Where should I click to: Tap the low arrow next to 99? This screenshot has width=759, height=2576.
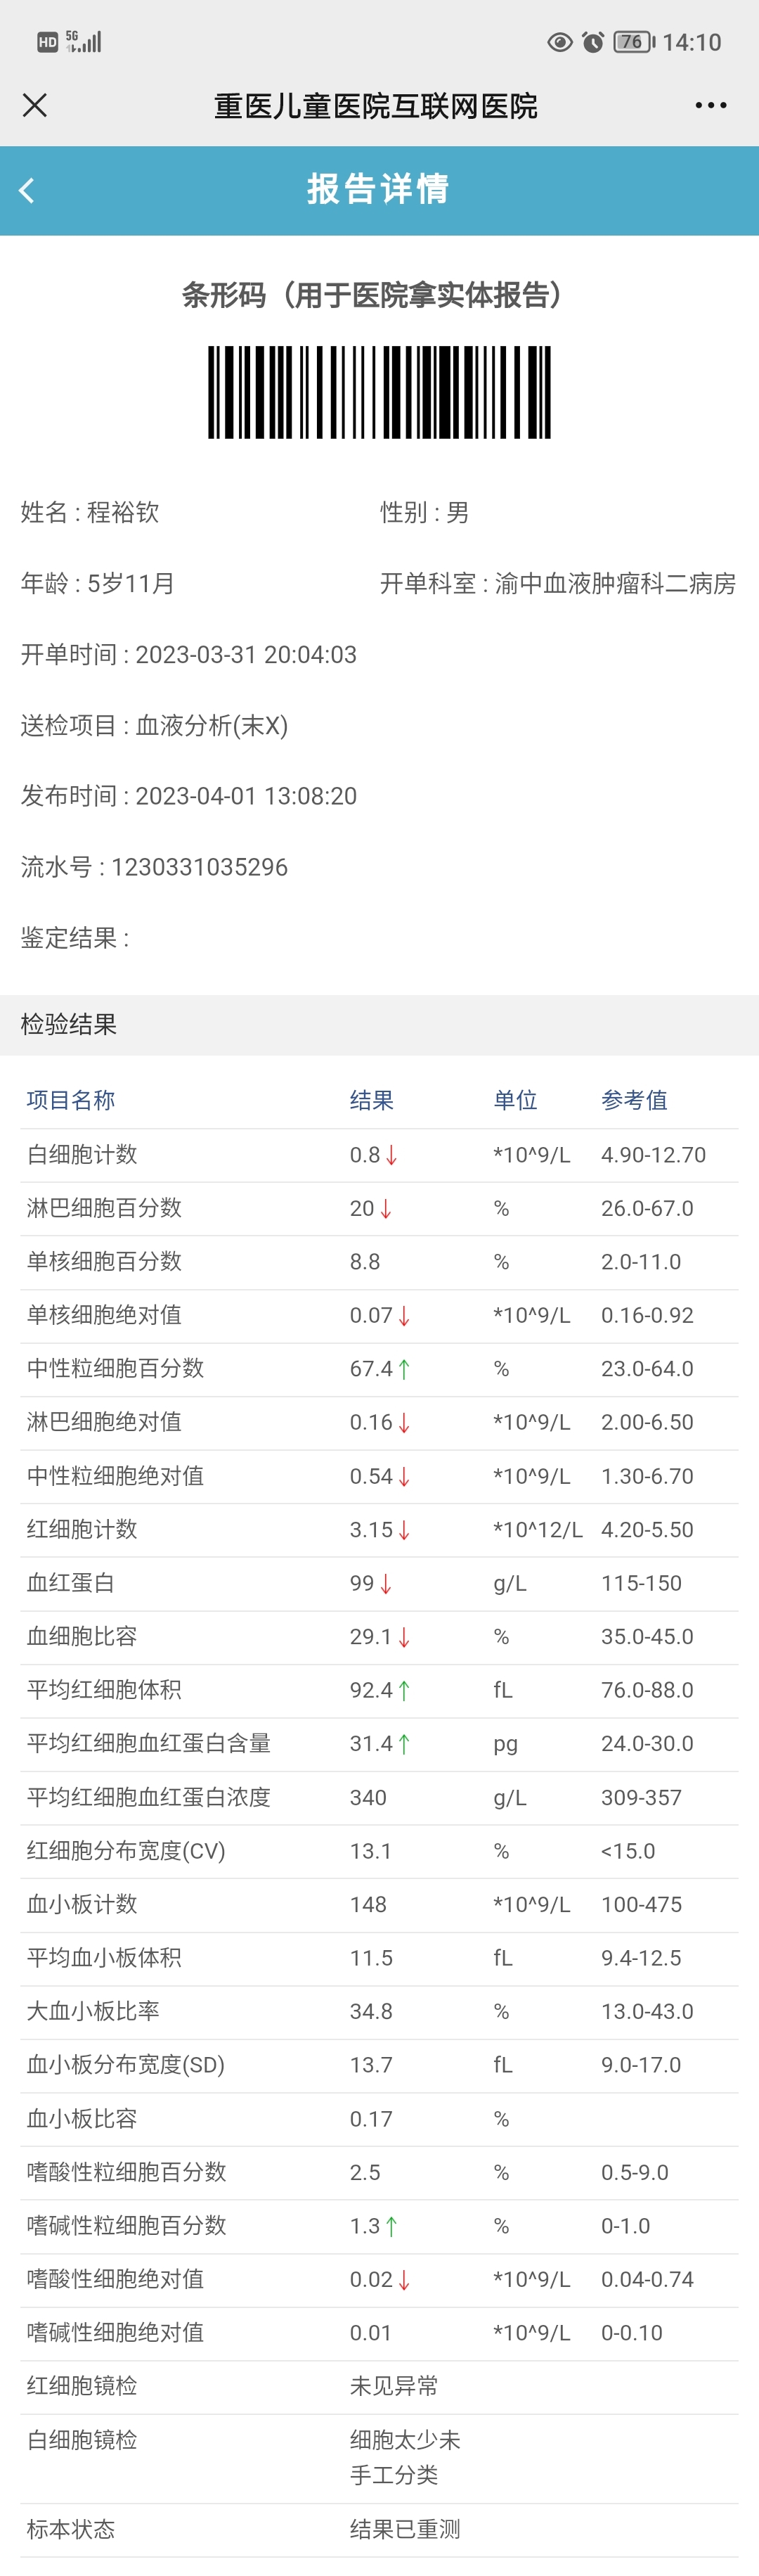point(386,1584)
